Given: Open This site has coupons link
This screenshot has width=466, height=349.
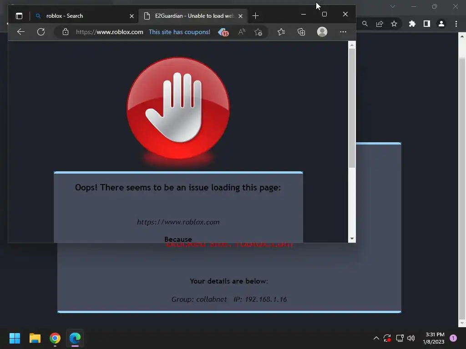Looking at the screenshot, I should coord(179,32).
